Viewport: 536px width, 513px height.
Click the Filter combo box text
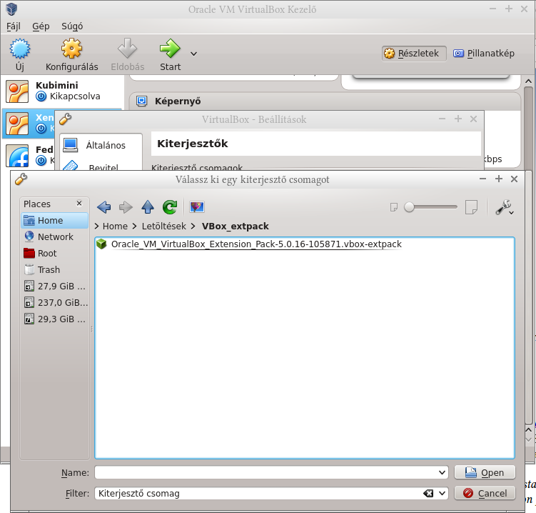click(138, 494)
